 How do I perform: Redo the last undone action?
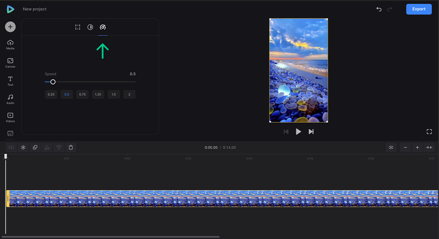coord(390,9)
